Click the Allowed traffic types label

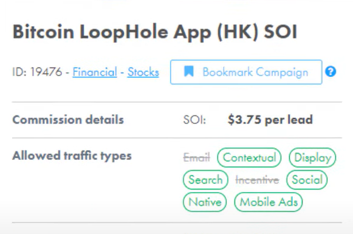click(72, 156)
